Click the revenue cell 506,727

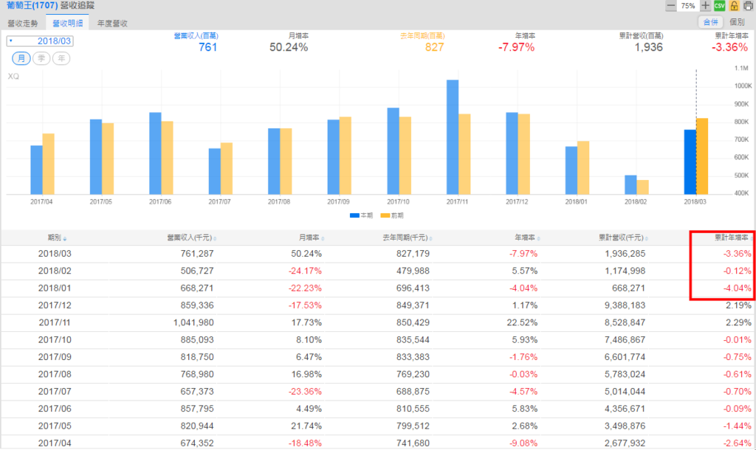(197, 271)
